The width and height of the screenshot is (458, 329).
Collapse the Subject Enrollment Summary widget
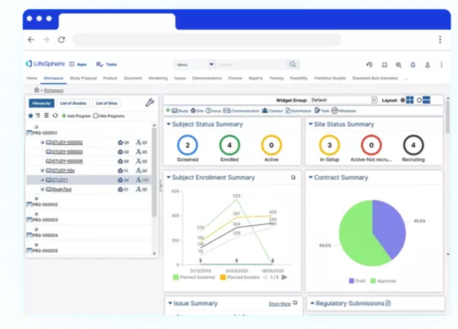169,177
